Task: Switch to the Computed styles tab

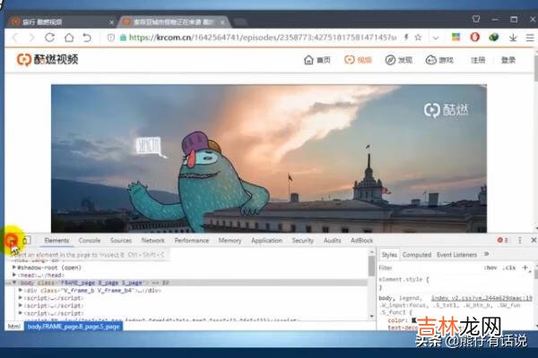Action: coord(416,255)
